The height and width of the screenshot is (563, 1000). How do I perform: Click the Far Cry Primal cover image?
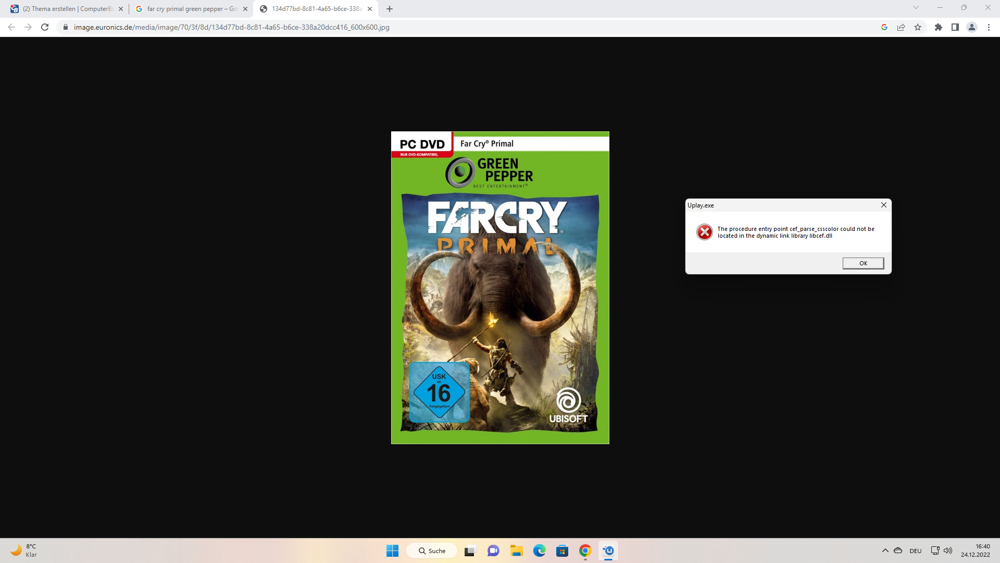(x=500, y=288)
